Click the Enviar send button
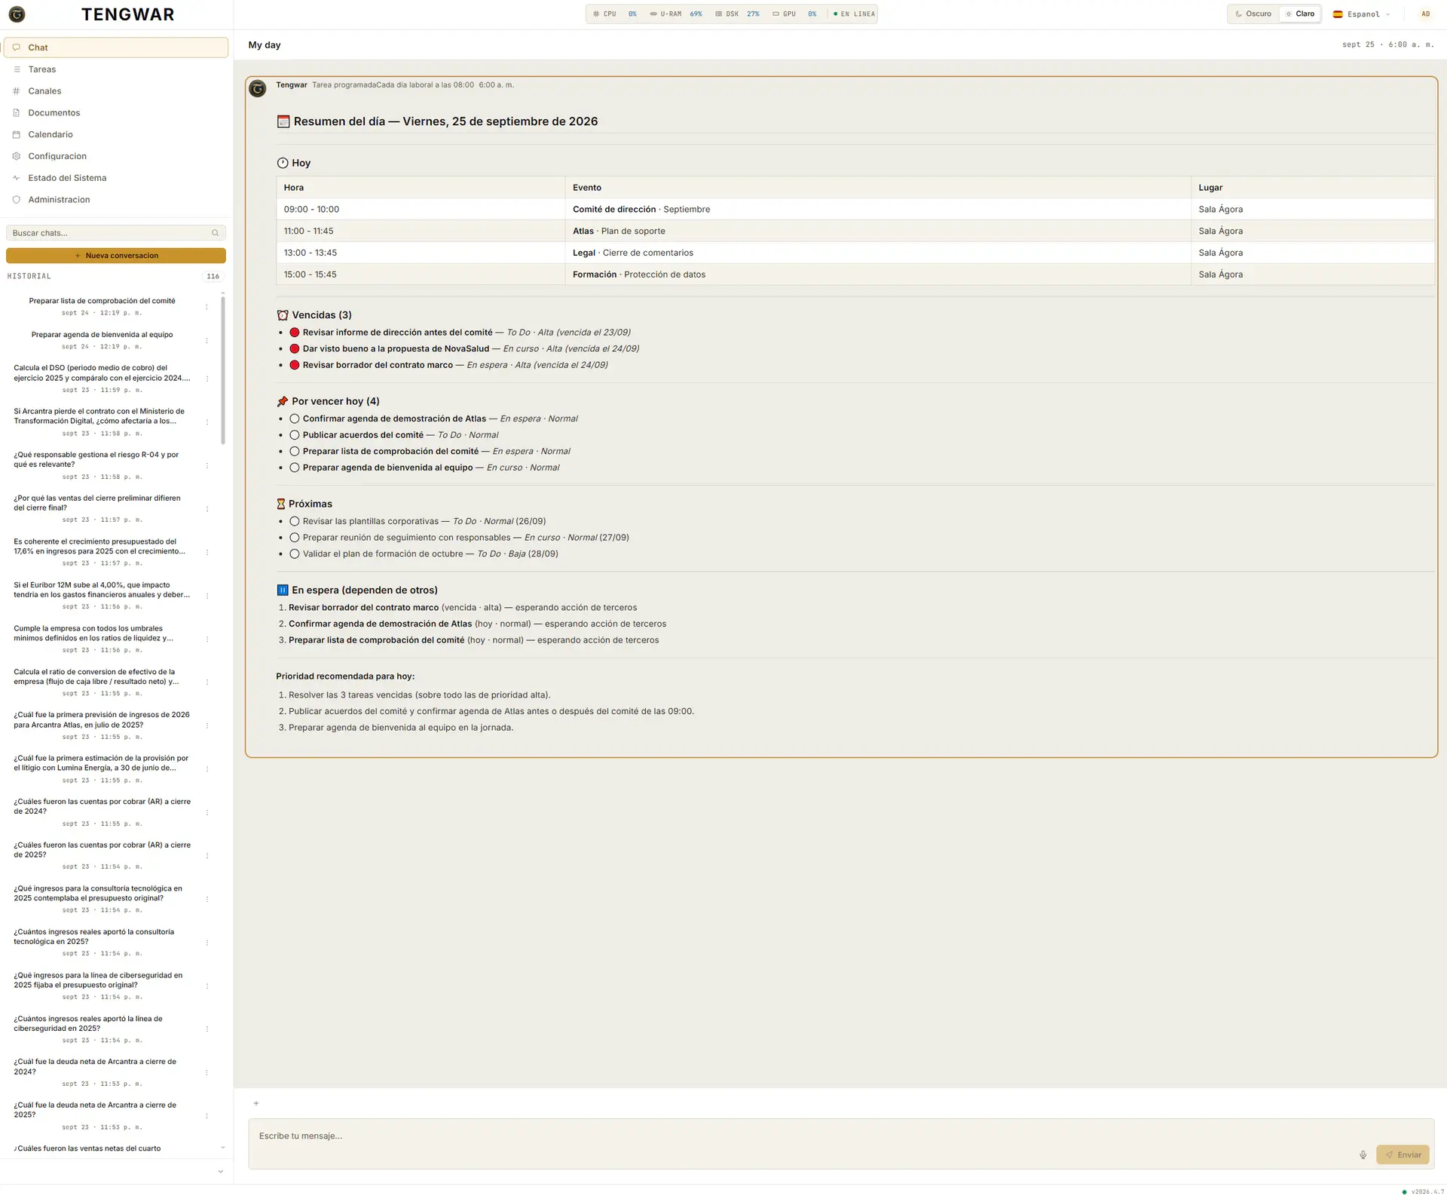The width and height of the screenshot is (1447, 1199). (1403, 1155)
